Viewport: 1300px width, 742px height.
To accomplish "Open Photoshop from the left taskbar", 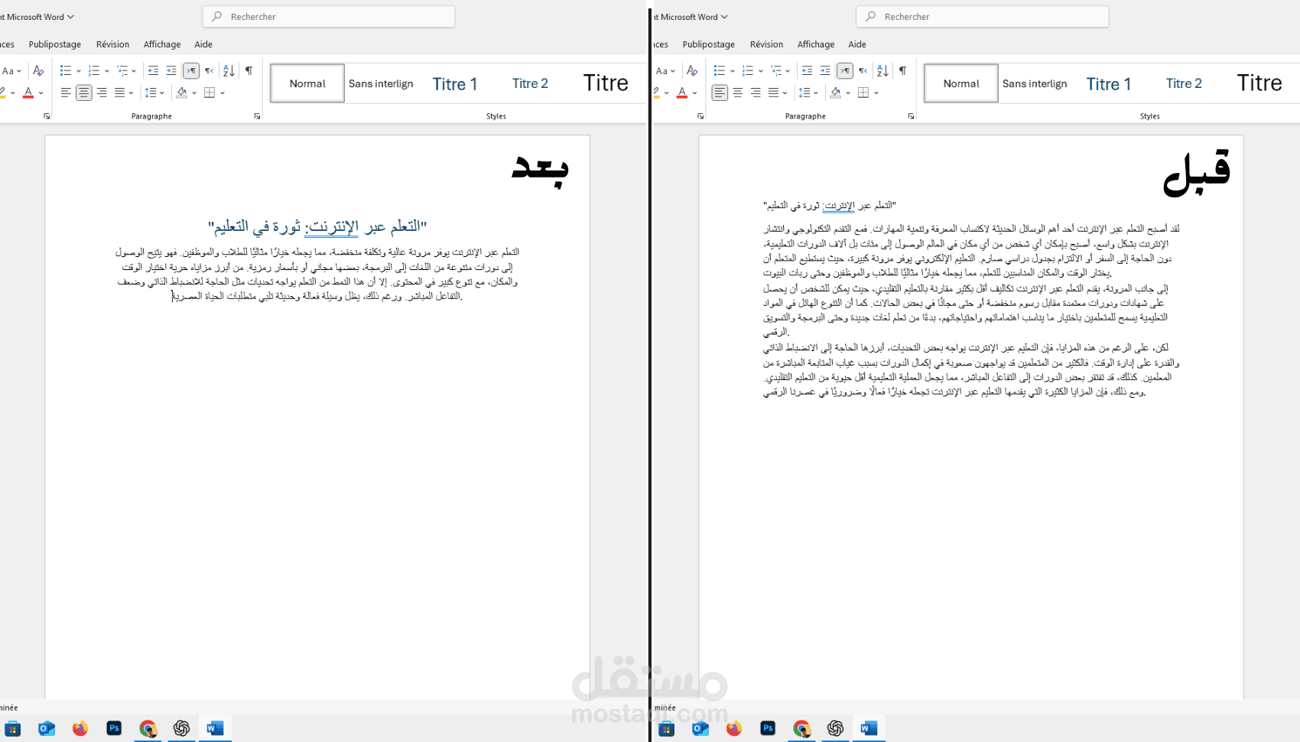I will [114, 728].
